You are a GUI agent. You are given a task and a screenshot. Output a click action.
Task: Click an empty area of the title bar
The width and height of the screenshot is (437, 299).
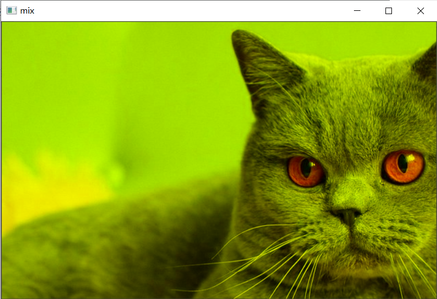click(x=190, y=10)
